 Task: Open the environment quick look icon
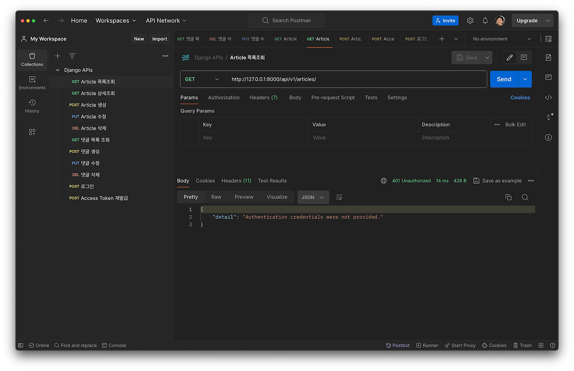[x=548, y=39]
